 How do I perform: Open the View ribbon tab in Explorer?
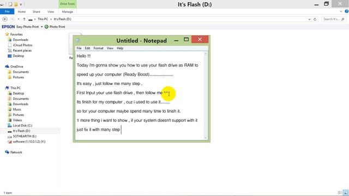point(51,11)
